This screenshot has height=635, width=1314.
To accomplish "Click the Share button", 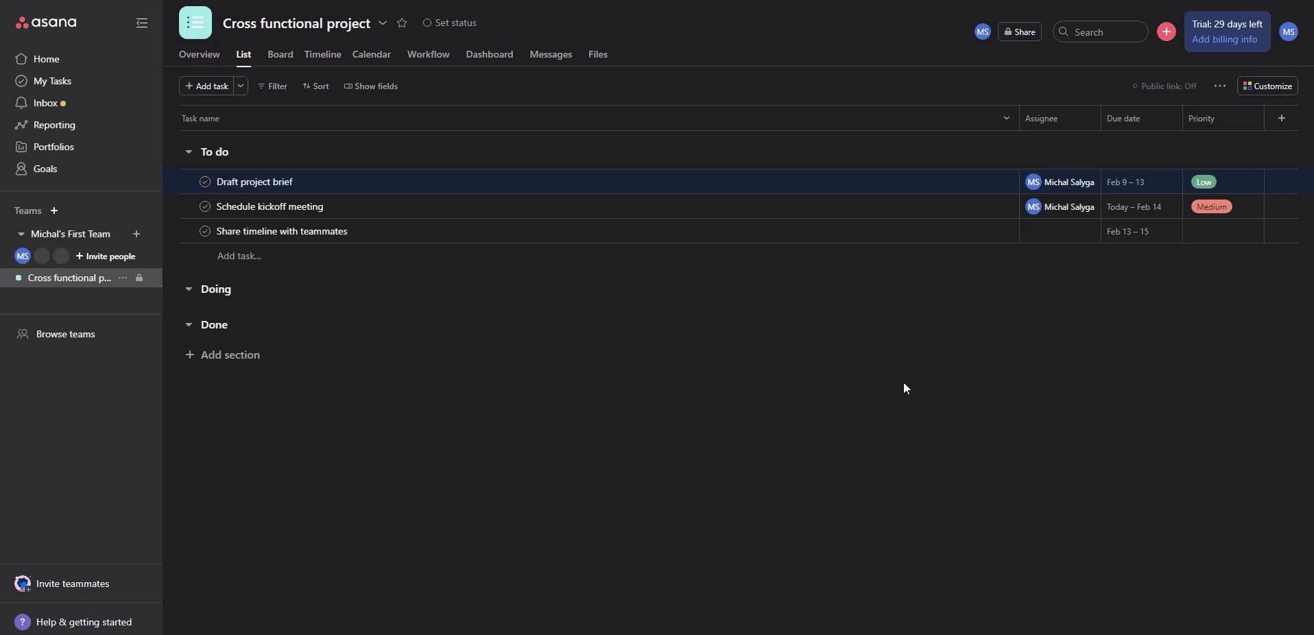I will coord(1019,32).
